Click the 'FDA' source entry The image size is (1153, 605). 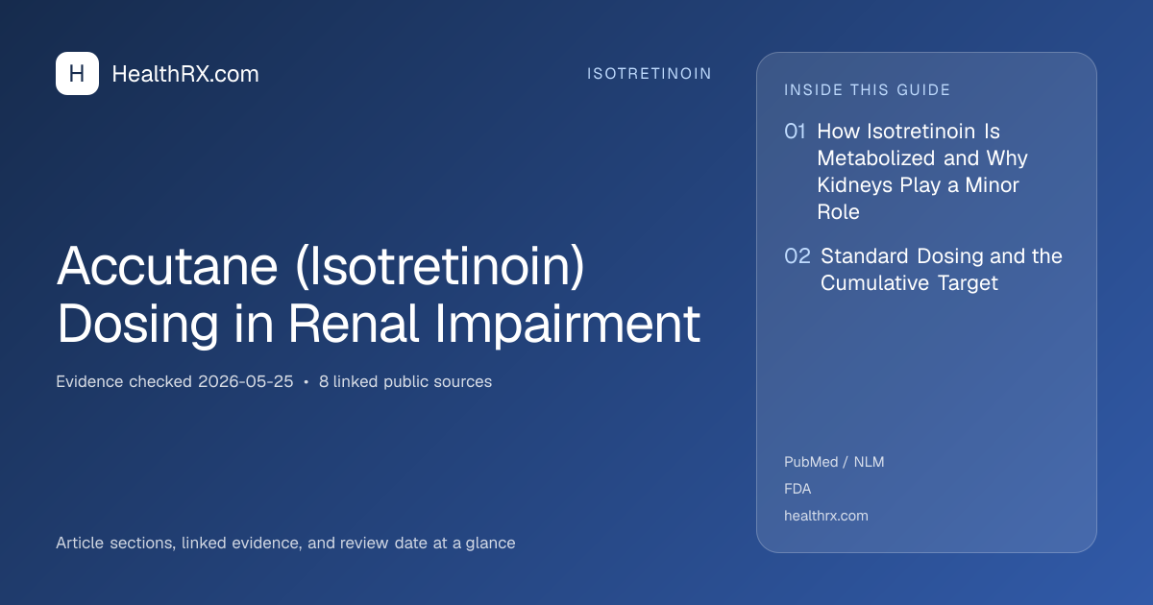pos(797,489)
